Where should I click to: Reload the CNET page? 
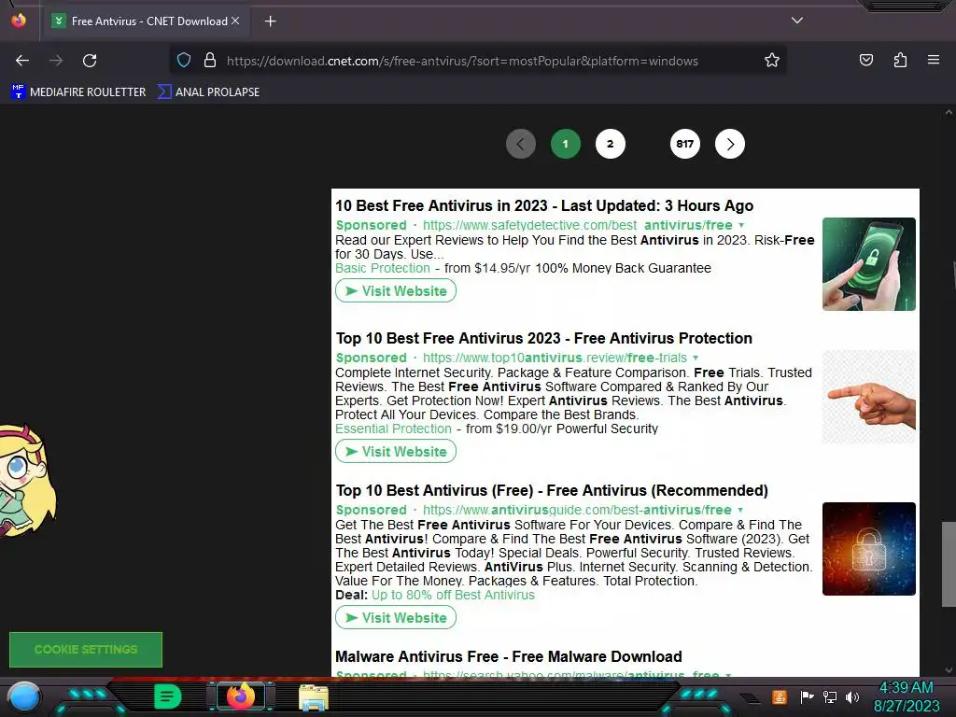[x=90, y=61]
